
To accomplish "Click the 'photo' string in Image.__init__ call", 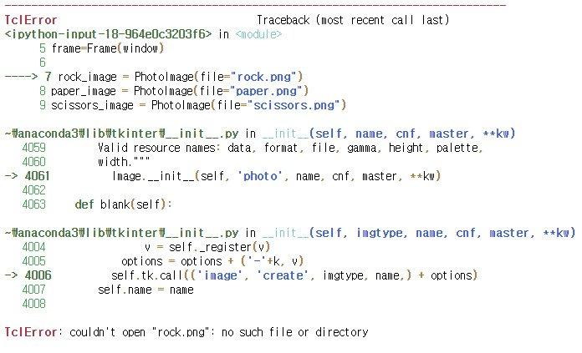I will [260, 176].
